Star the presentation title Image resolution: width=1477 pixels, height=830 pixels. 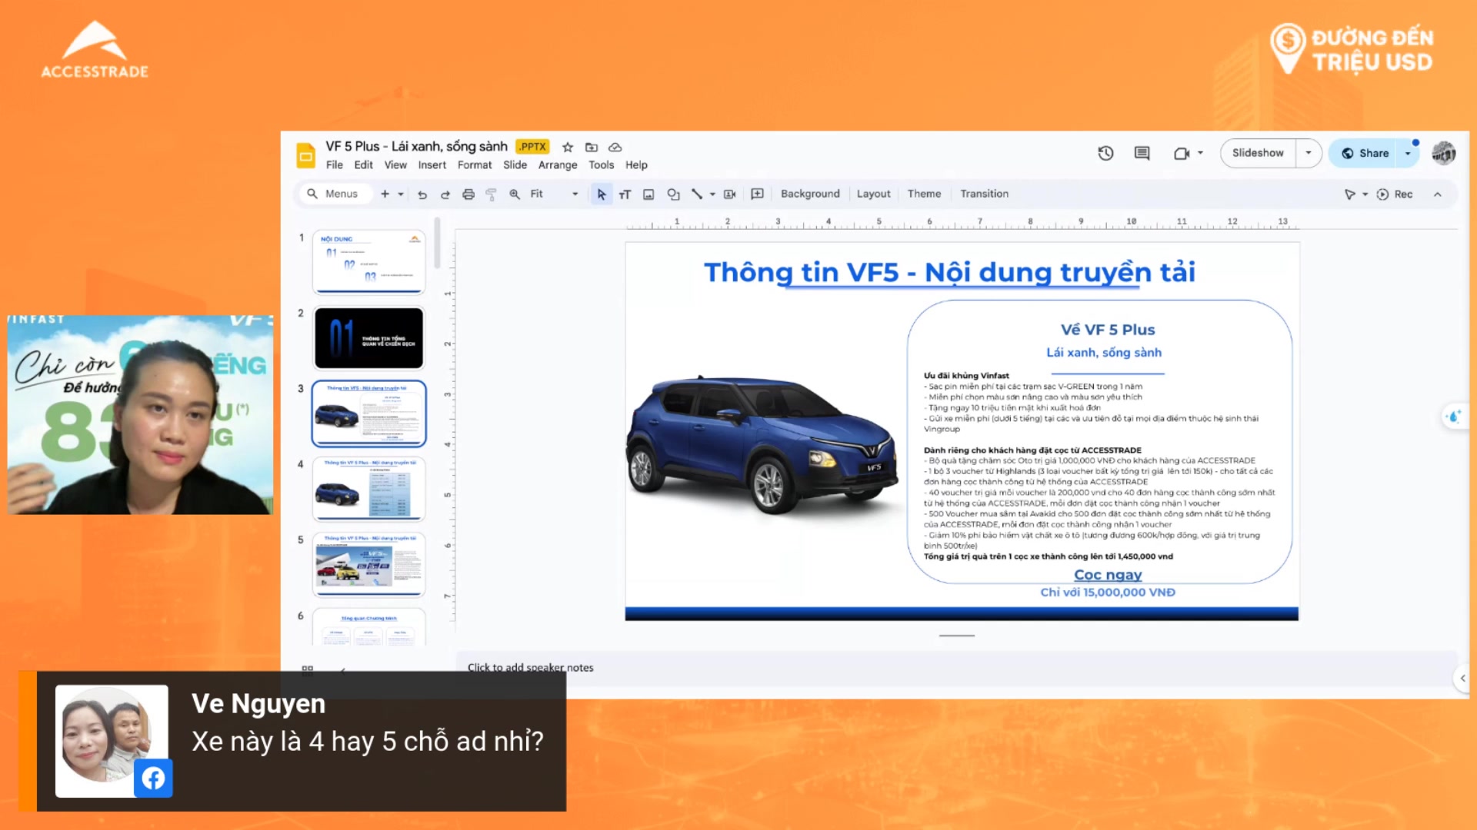click(x=568, y=147)
